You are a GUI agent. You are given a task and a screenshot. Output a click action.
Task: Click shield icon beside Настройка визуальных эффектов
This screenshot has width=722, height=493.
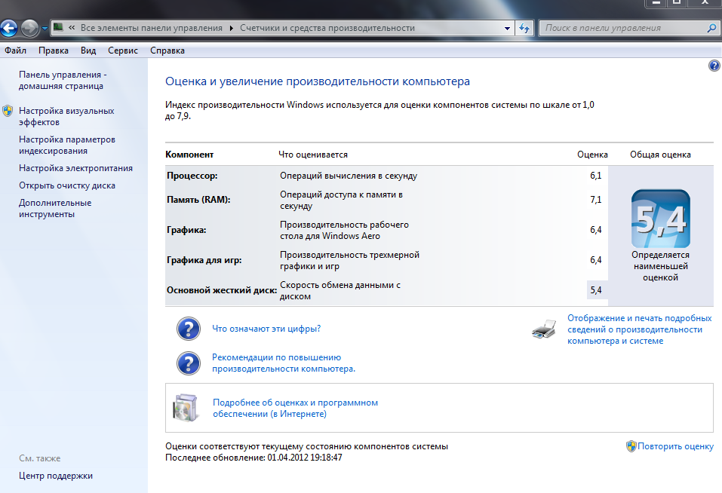tap(8, 111)
